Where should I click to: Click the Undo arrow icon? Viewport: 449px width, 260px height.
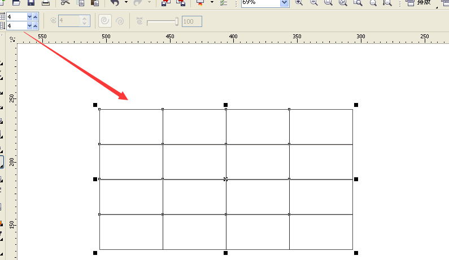pos(115,3)
